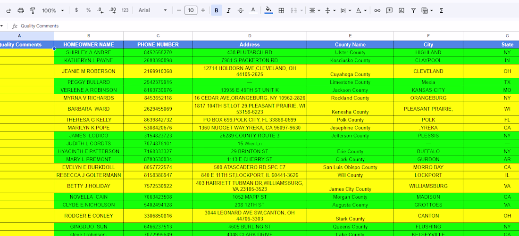The image size is (519, 236).
Task: Open the borders tool
Action: click(x=281, y=10)
